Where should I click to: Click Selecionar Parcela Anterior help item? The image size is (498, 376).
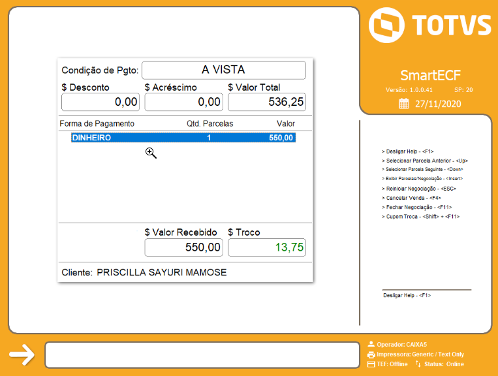[x=425, y=161]
